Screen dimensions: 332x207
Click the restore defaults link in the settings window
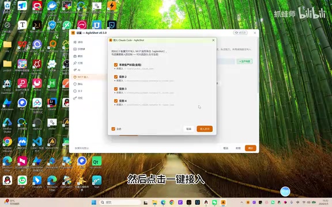click(x=82, y=148)
